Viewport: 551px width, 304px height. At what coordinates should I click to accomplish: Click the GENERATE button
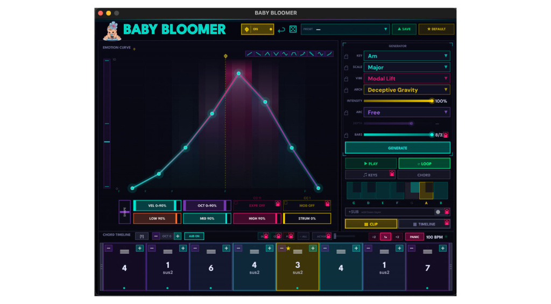point(398,148)
